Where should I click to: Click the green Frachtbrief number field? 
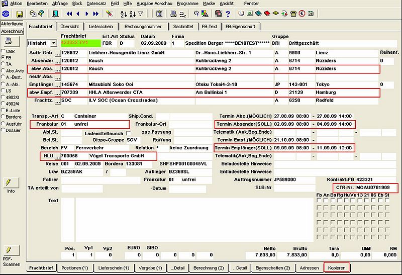tap(81, 43)
